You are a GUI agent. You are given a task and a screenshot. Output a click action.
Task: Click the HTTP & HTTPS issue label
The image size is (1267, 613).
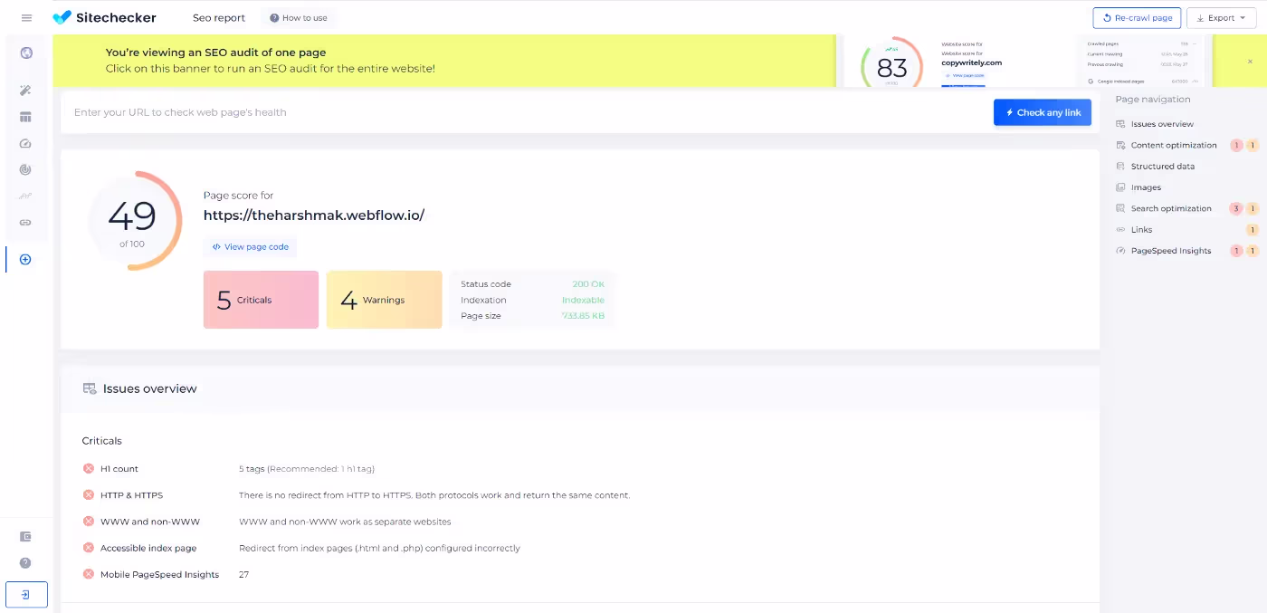[131, 495]
